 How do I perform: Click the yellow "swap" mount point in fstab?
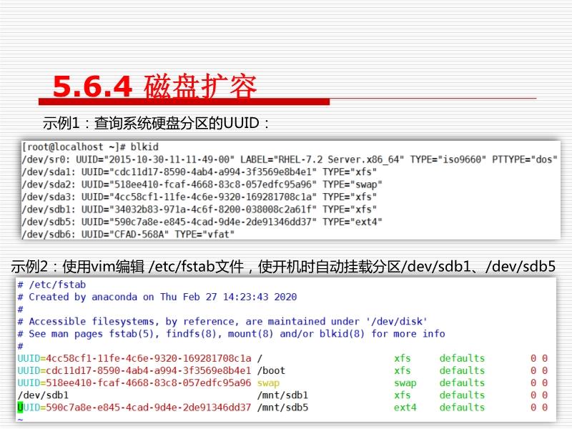click(268, 383)
